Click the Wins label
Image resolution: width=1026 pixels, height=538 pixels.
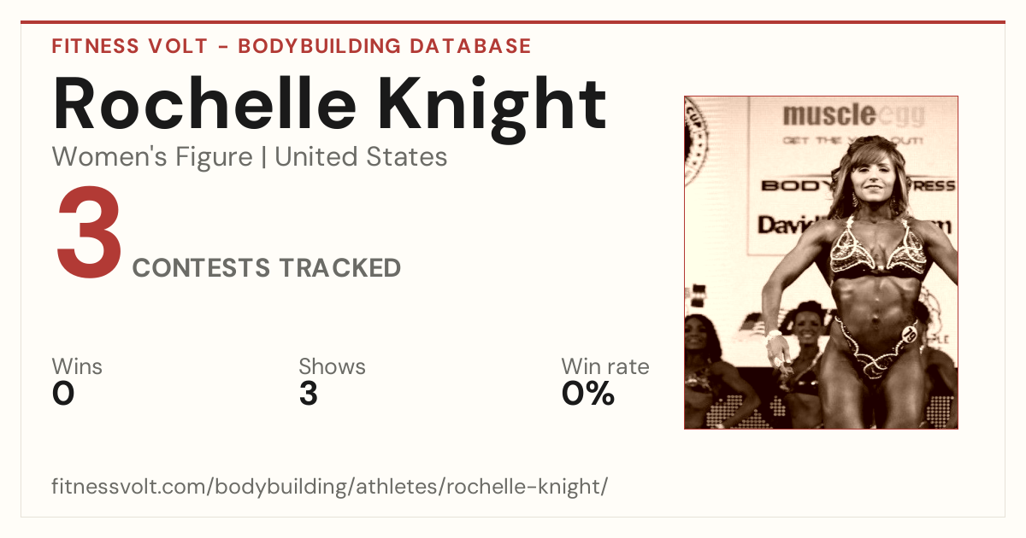[77, 367]
